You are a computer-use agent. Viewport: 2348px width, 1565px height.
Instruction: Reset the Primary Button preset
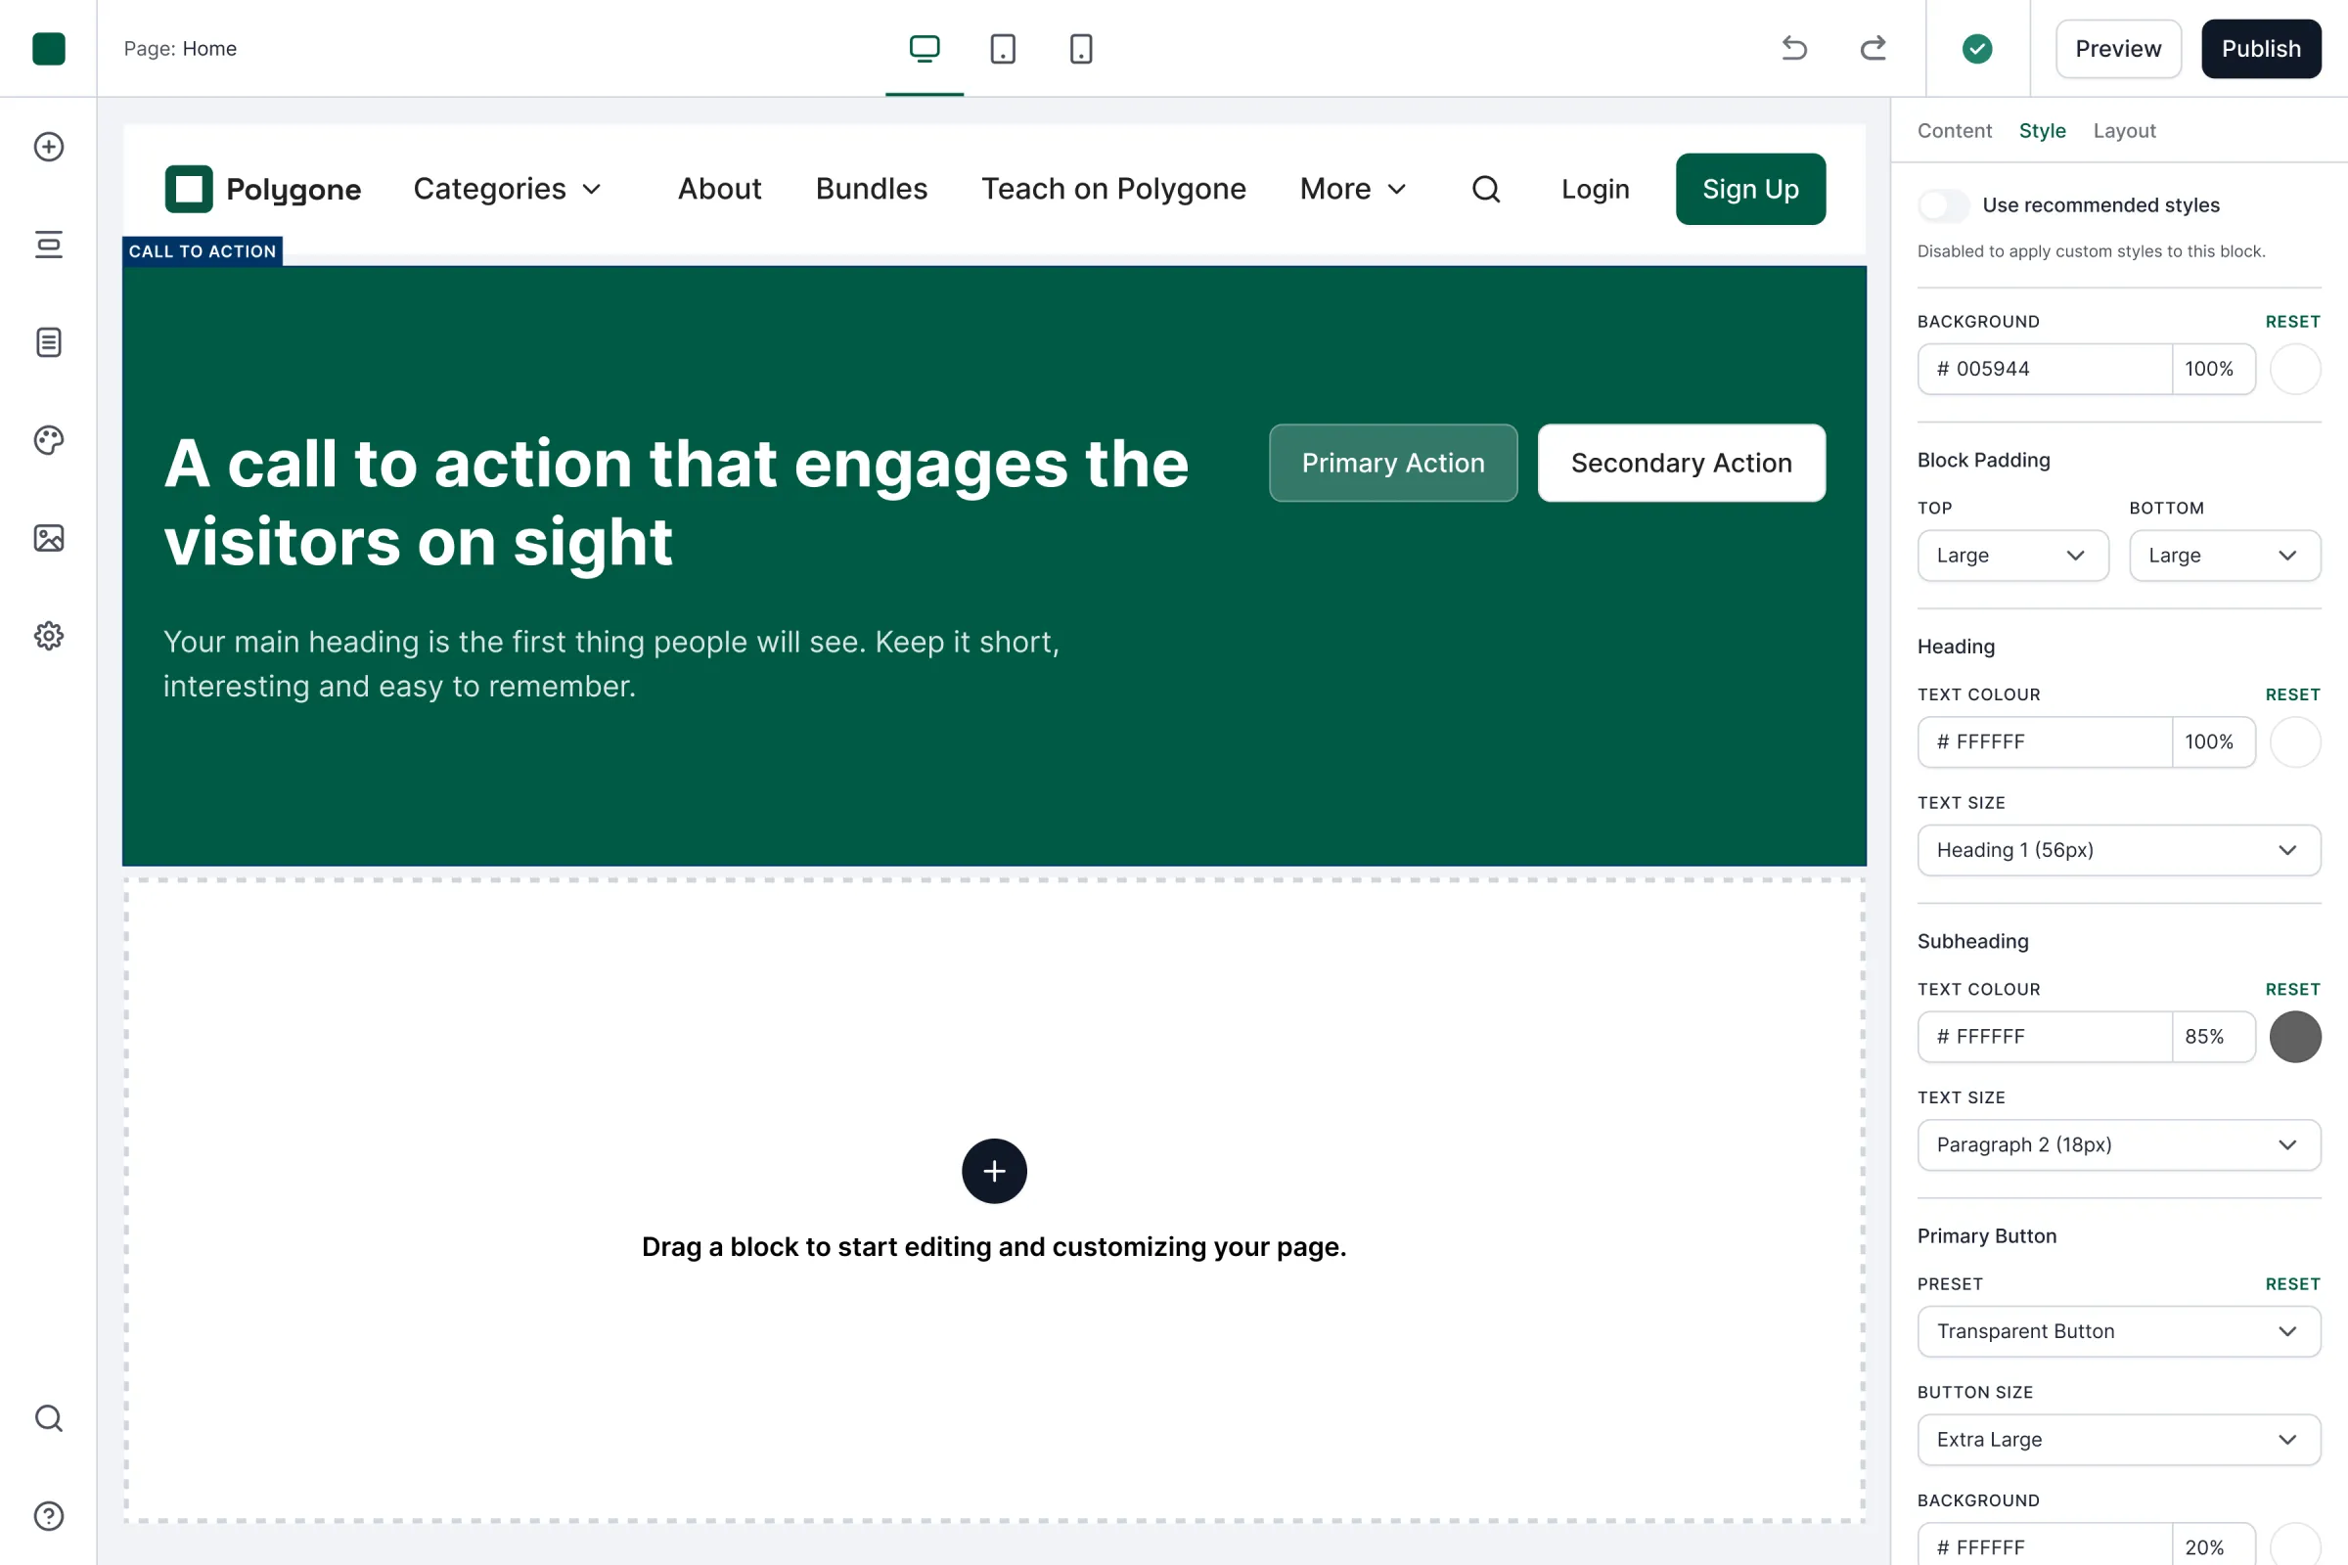pyautogui.click(x=2292, y=1283)
